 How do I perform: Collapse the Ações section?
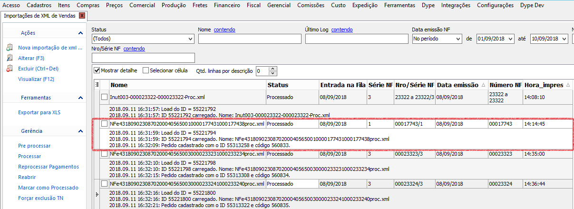(80, 33)
